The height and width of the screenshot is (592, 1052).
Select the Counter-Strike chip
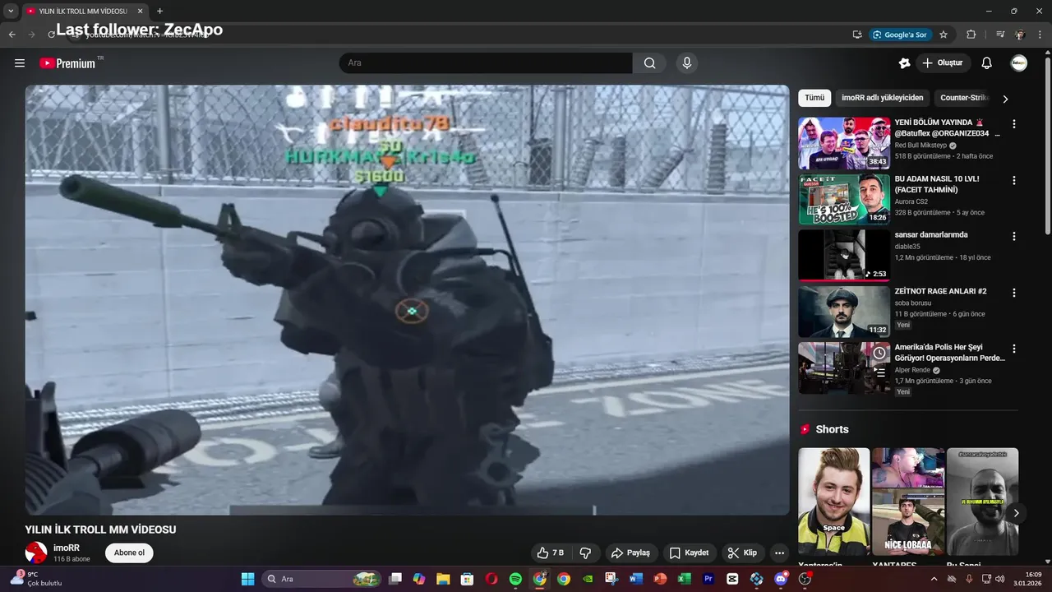pyautogui.click(x=963, y=98)
